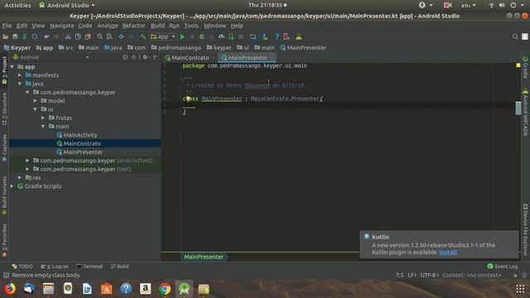Click the Cut scissors toolbar icon
This screenshot has width=530, height=298.
pos(68,36)
